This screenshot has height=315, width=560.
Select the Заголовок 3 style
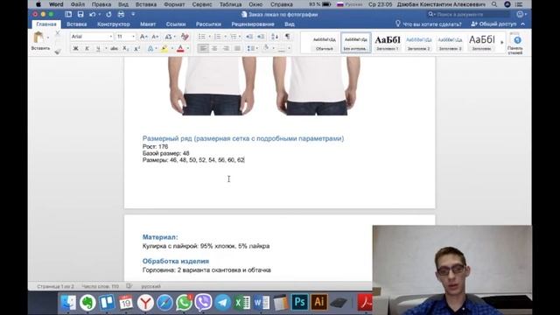[450, 43]
